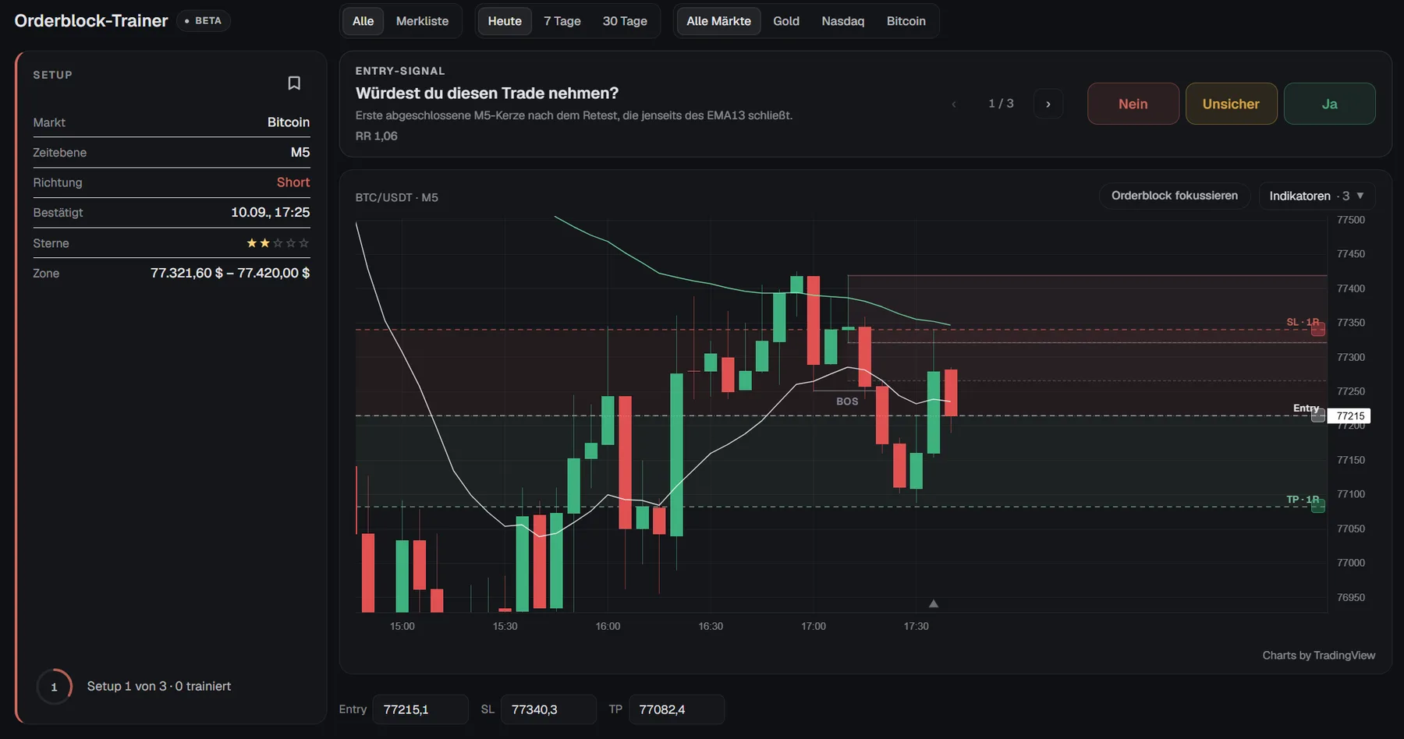The image size is (1404, 739).
Task: Click the TP 1R handle on chart
Action: pyautogui.click(x=1318, y=506)
